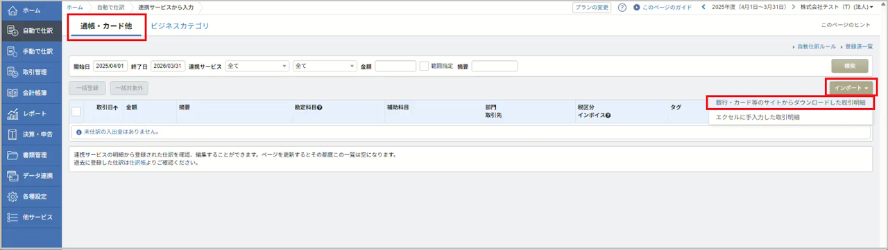Screen dimensions: 888x250
Task: Open 書類管理 in the sidebar
Action: (x=31, y=155)
